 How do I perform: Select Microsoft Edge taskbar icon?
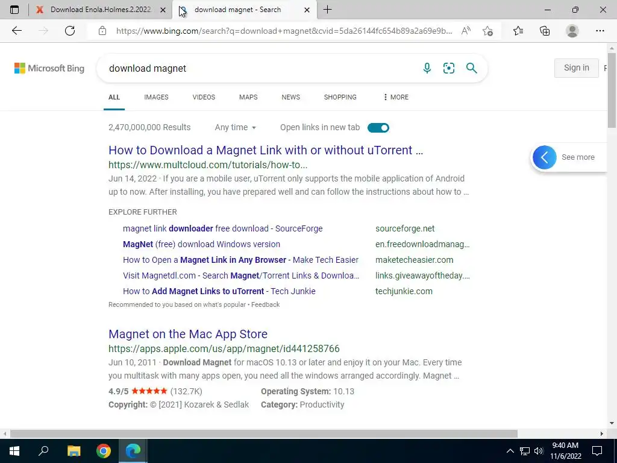(x=133, y=451)
